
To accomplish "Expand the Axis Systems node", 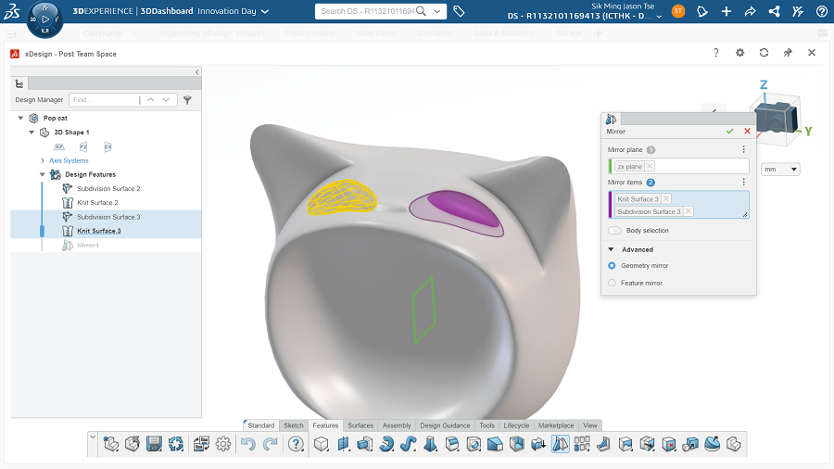I will click(43, 160).
